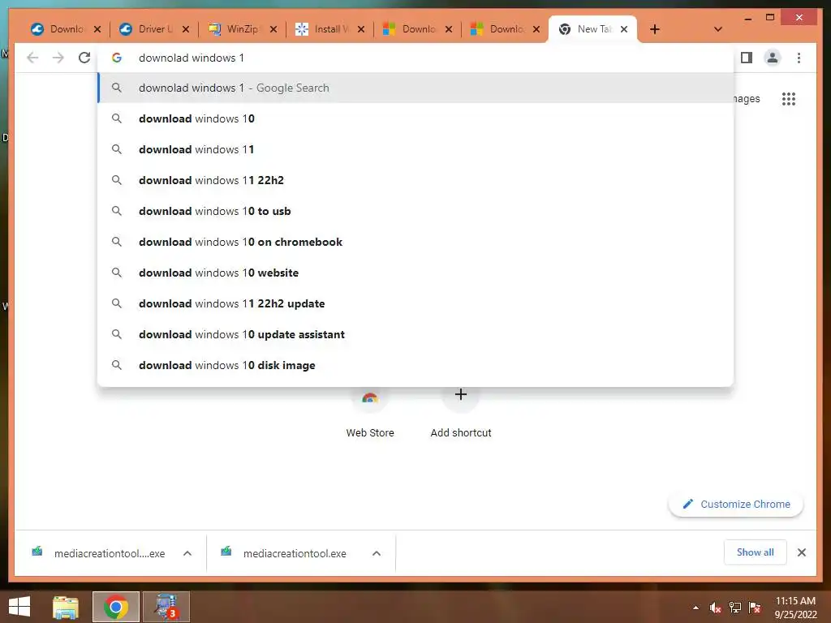Click the browser forward arrow
The height and width of the screenshot is (623, 831).
click(58, 58)
